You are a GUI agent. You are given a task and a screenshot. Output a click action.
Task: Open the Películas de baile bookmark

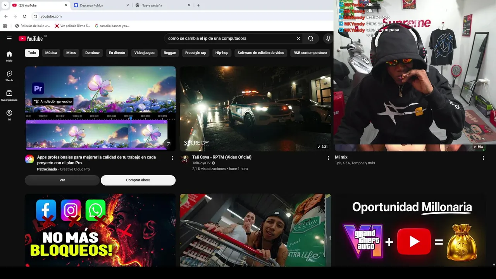[x=33, y=26]
